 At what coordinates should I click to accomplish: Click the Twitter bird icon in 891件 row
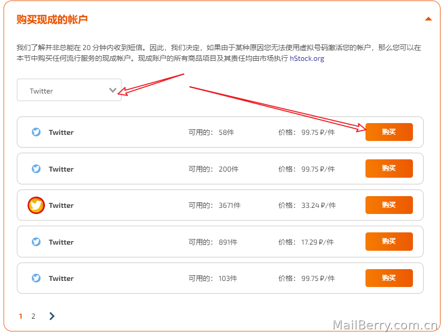tap(36, 242)
